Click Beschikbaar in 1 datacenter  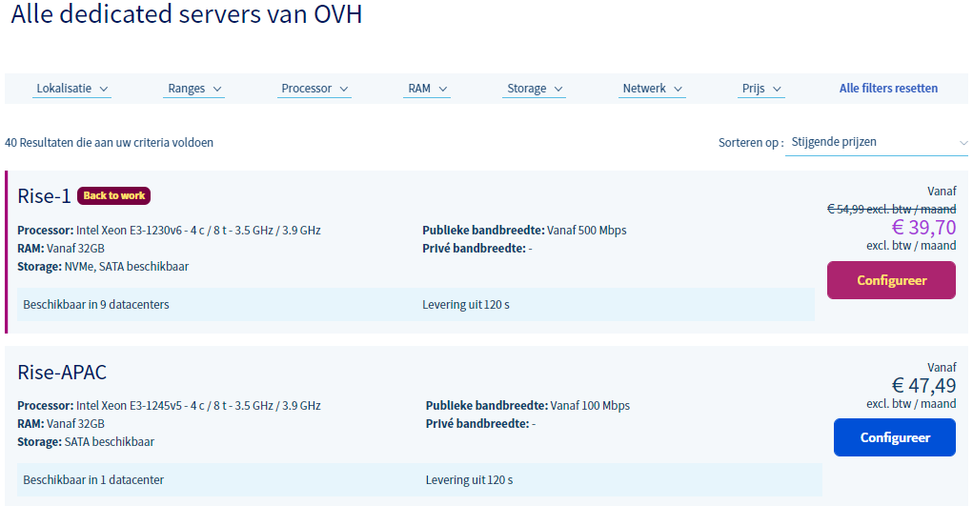pyautogui.click(x=93, y=480)
